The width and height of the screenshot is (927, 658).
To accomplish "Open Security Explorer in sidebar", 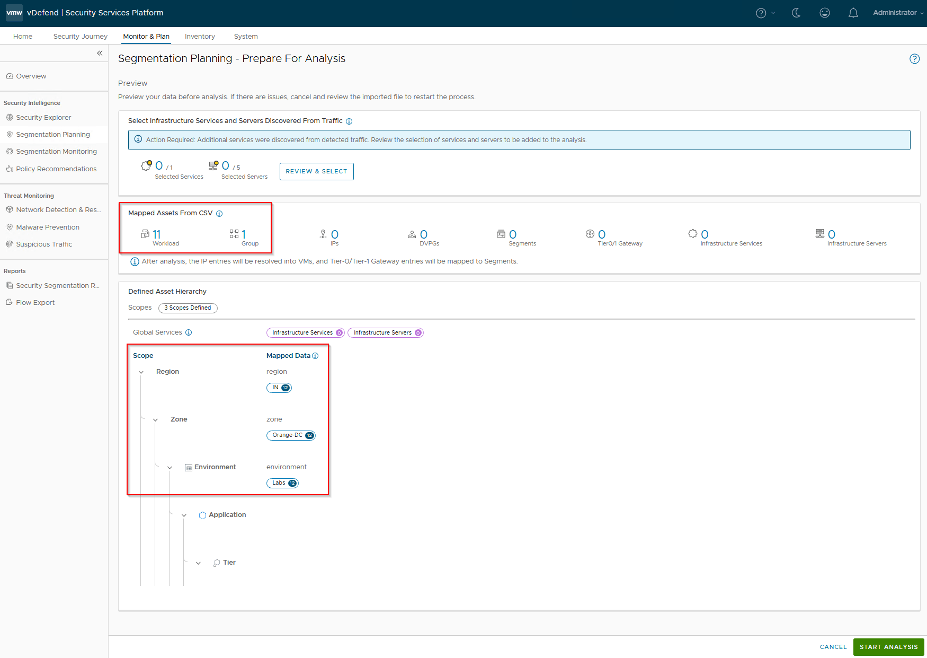I will click(43, 118).
